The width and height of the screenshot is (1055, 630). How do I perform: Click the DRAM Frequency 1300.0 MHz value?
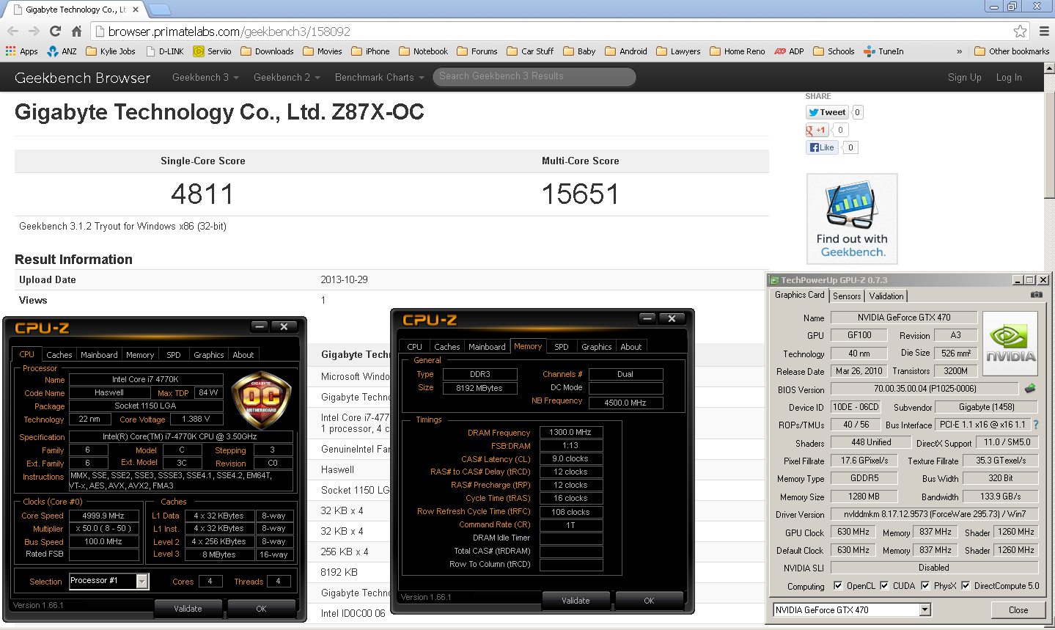click(571, 432)
